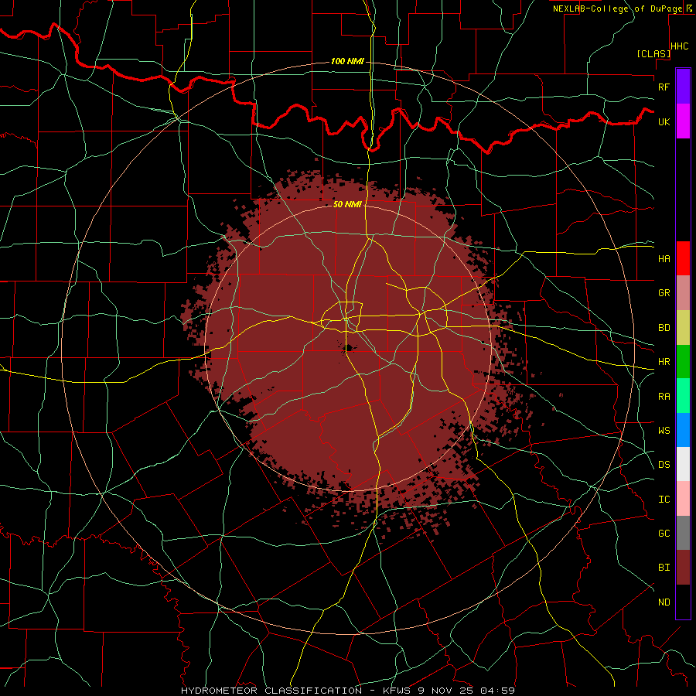696x696 pixels.
Task: Click the [CLAS] units label
Action: click(653, 53)
